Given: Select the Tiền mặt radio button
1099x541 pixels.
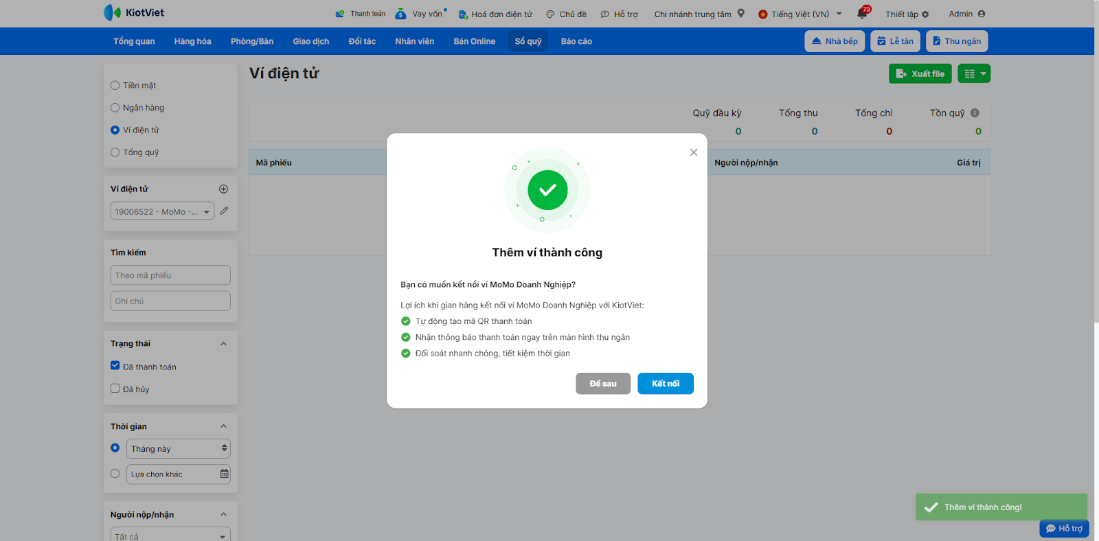Looking at the screenshot, I should (x=115, y=85).
